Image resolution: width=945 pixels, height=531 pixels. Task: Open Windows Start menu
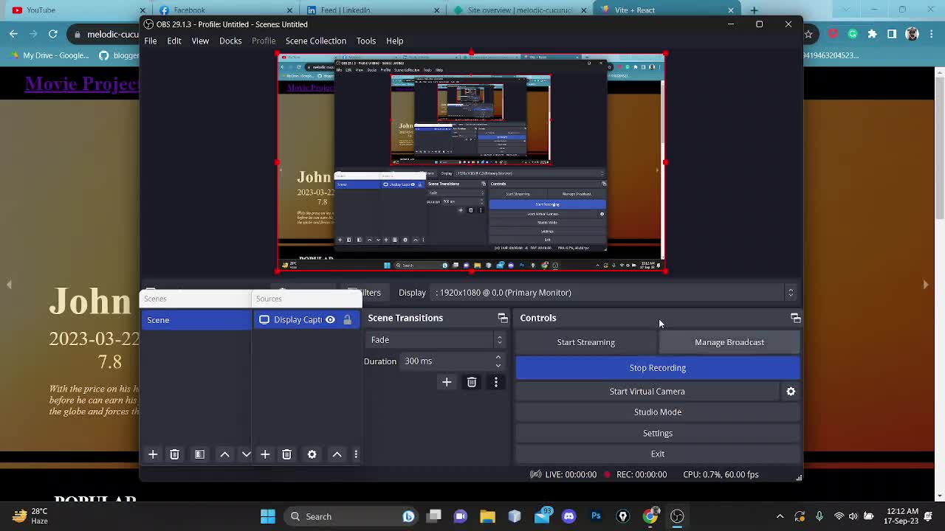pos(268,516)
